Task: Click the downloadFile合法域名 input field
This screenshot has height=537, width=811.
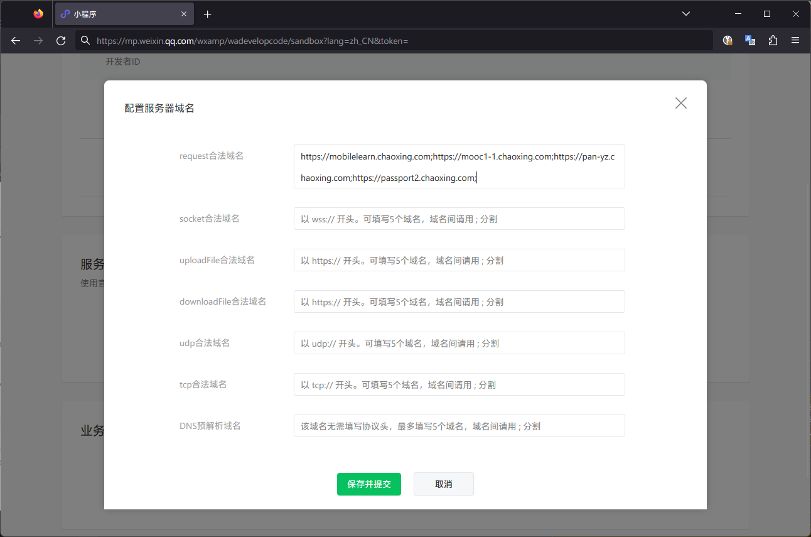Action: coord(459,301)
